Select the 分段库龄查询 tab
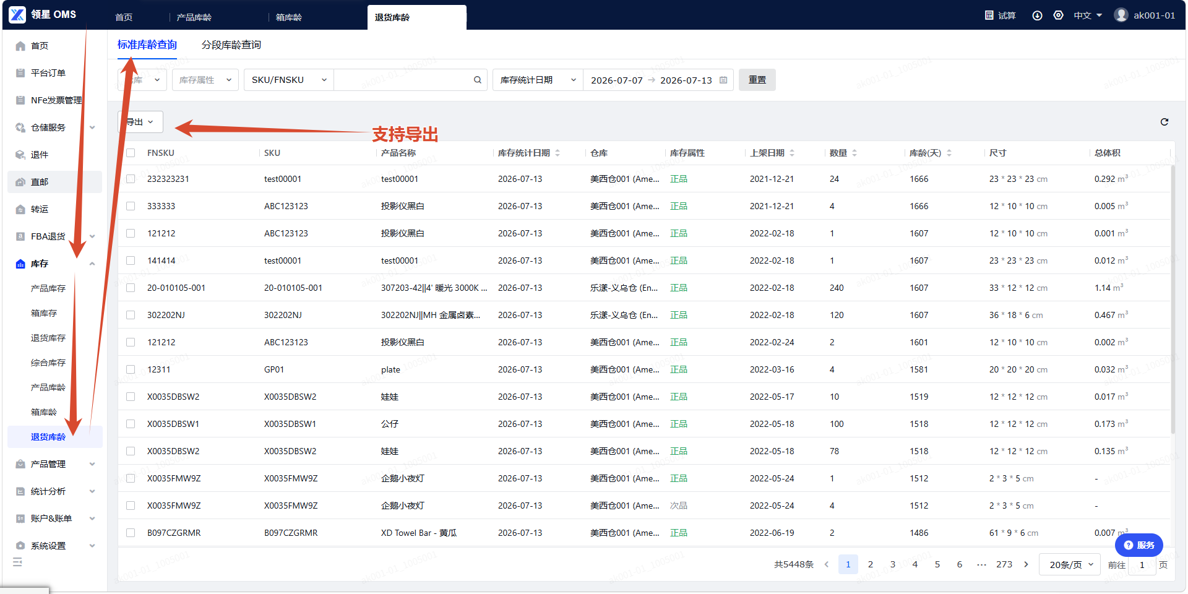Viewport: 1188px width, 594px height. click(x=231, y=45)
